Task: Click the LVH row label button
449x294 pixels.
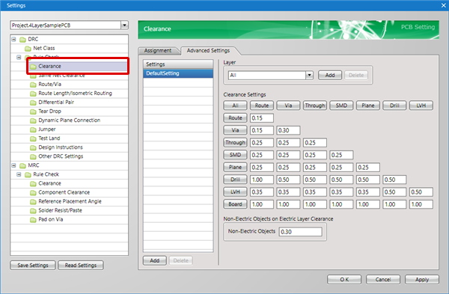Action: click(x=235, y=192)
